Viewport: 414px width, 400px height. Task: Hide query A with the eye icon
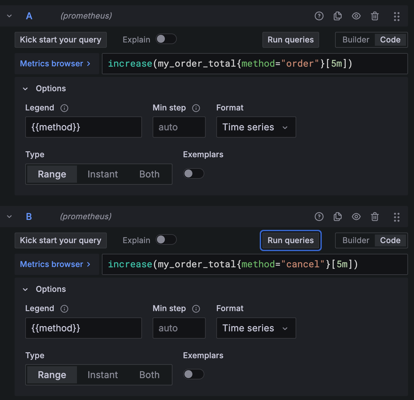pos(356,16)
